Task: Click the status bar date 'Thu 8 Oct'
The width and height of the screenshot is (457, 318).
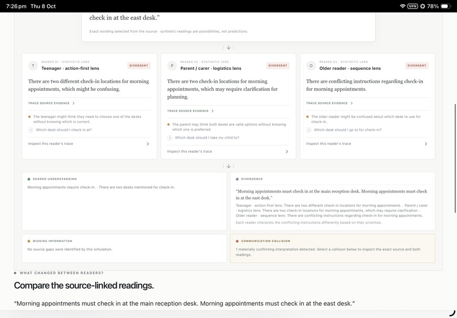Action: (x=43, y=6)
